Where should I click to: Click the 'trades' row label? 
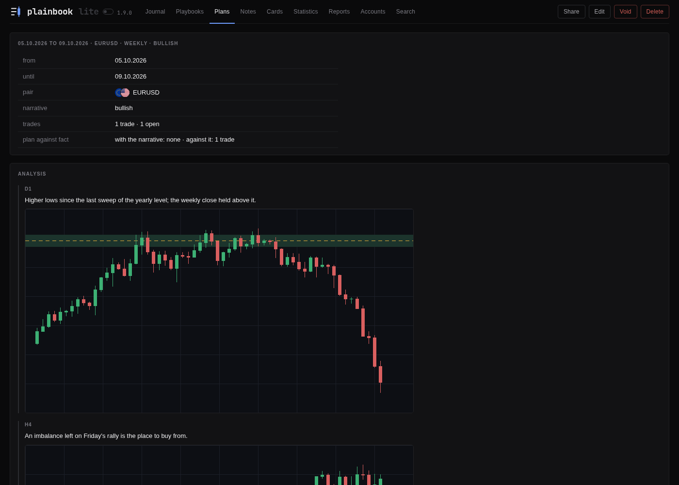click(32, 124)
